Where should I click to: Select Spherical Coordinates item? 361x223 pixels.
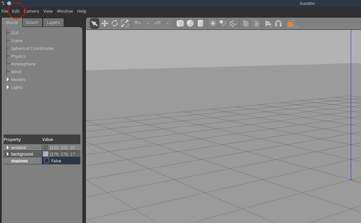[x=32, y=49]
